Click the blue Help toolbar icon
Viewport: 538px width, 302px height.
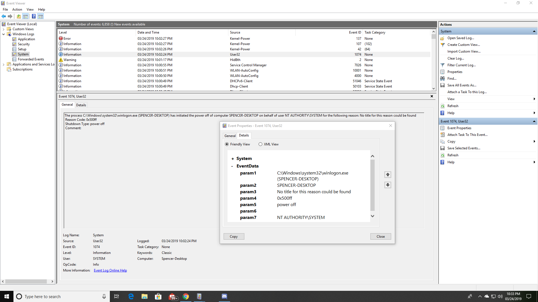34,16
